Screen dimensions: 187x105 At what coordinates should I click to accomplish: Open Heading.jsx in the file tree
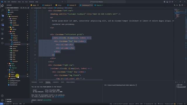coord(15,25)
